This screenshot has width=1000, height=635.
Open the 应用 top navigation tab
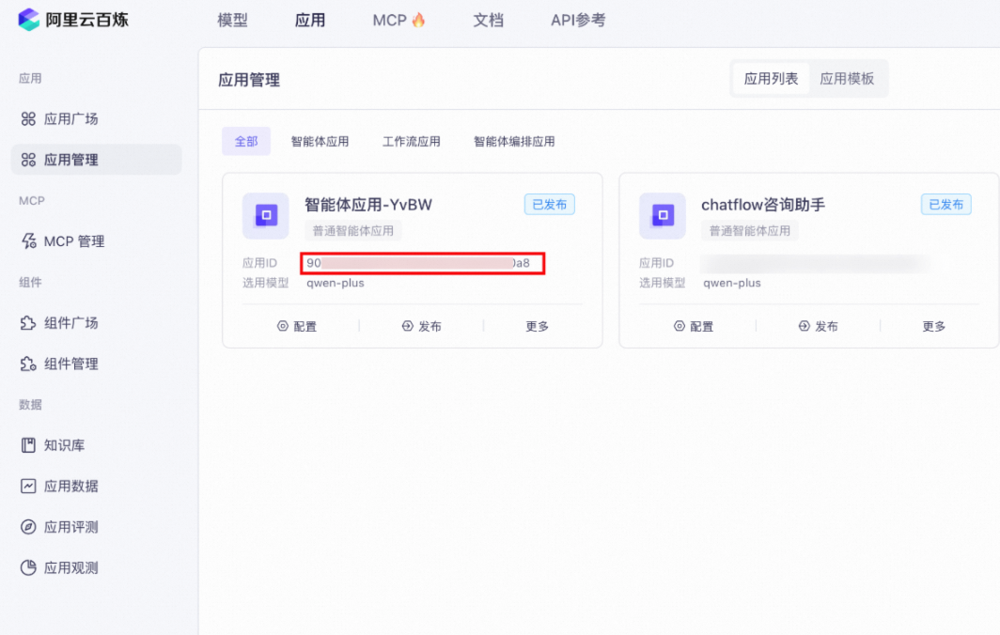310,21
